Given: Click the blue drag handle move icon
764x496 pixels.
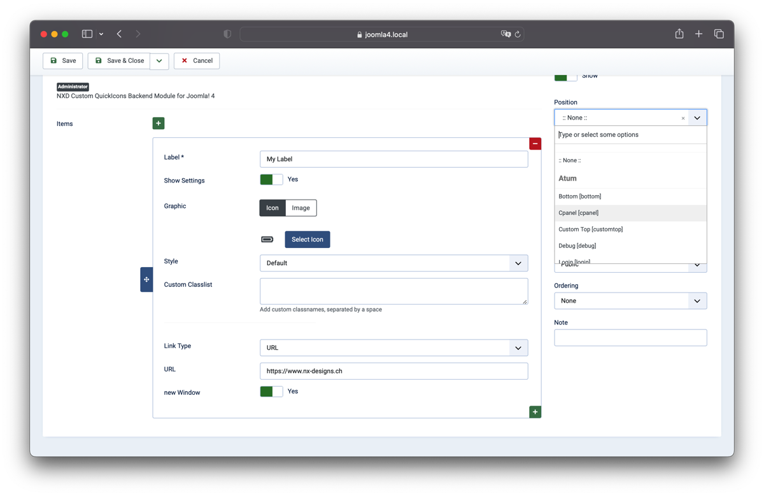Looking at the screenshot, I should (x=146, y=280).
